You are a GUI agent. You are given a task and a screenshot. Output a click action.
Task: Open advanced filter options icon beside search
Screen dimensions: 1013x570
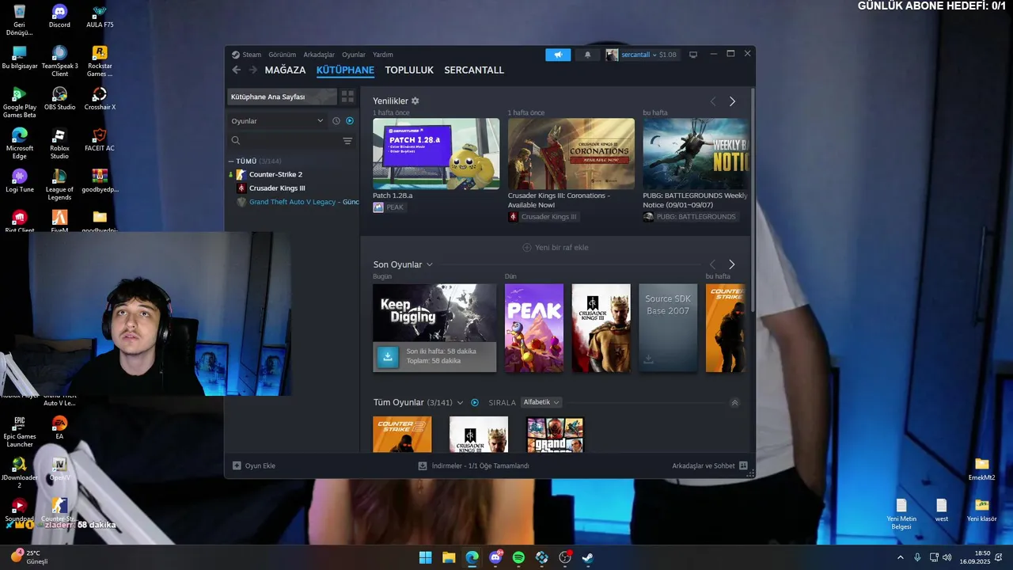[x=347, y=141]
